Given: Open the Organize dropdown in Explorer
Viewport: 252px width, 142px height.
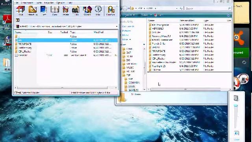Looking at the screenshot, I should tap(128, 15).
